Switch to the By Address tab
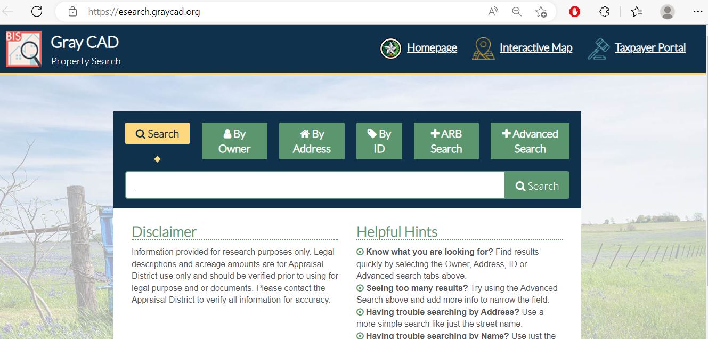This screenshot has height=339, width=708. [312, 141]
